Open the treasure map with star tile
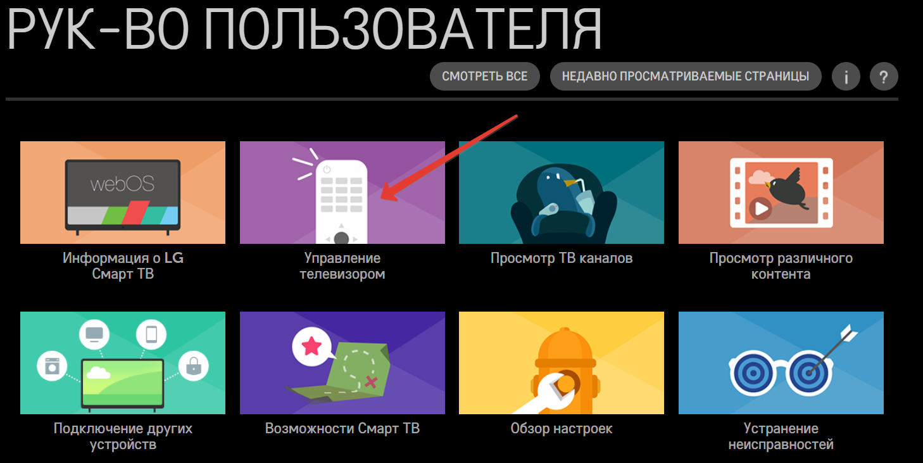The width and height of the screenshot is (923, 463). (x=342, y=363)
